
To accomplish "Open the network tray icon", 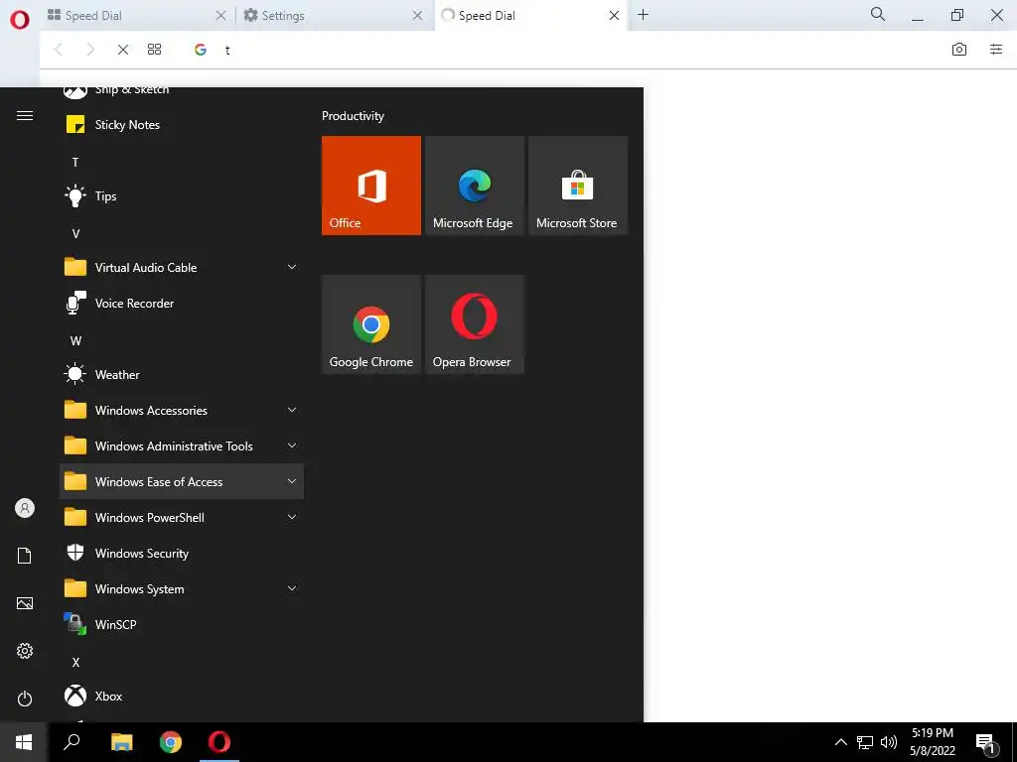I will (x=865, y=742).
